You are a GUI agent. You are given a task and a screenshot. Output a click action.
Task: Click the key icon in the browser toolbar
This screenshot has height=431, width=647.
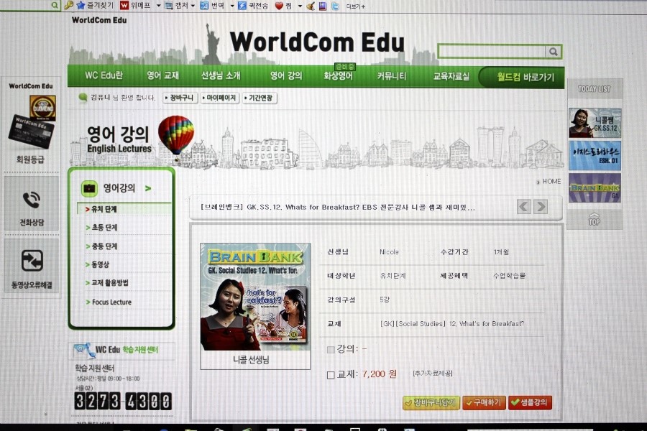69,5
